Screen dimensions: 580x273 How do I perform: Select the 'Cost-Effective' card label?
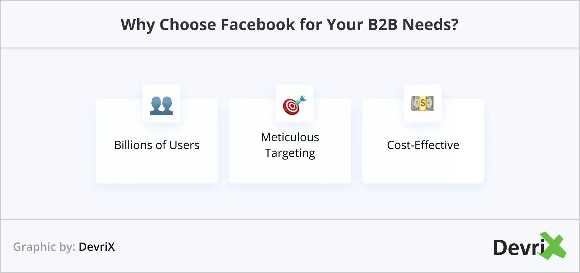pyautogui.click(x=423, y=145)
